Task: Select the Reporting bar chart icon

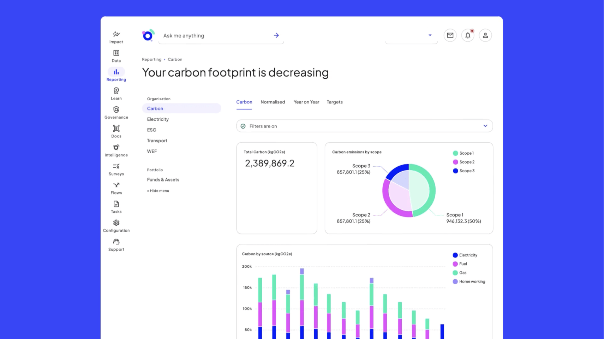Action: [x=116, y=72]
